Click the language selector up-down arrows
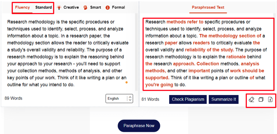 [130, 99]
